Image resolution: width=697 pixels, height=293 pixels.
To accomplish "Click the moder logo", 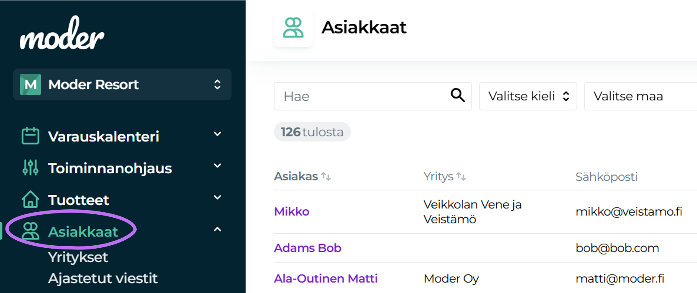I will 62,34.
